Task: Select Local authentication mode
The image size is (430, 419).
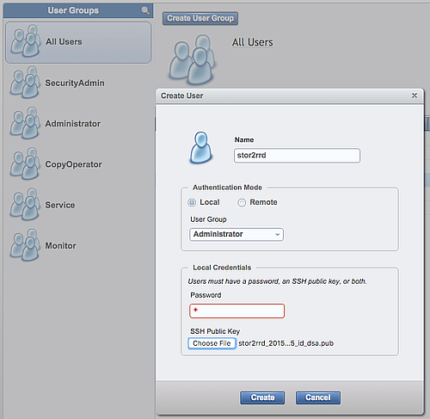Action: [192, 202]
